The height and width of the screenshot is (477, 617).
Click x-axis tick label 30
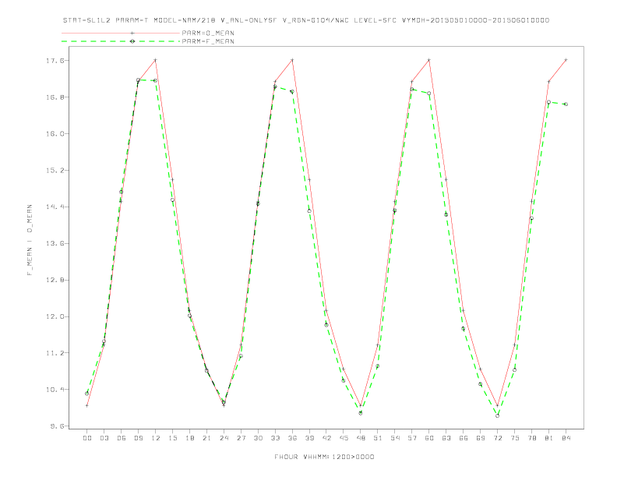tap(258, 438)
